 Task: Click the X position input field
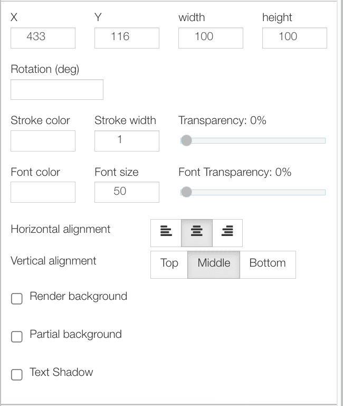click(43, 38)
